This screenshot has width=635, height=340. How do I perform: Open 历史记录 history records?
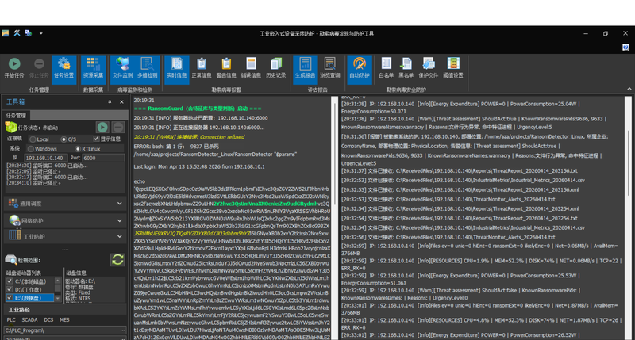click(275, 68)
